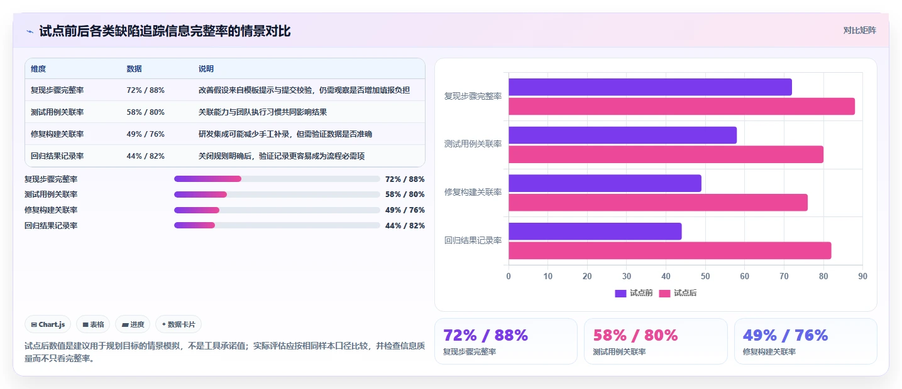Click the footnote starting with 试点后数值是建议用于

click(x=225, y=352)
